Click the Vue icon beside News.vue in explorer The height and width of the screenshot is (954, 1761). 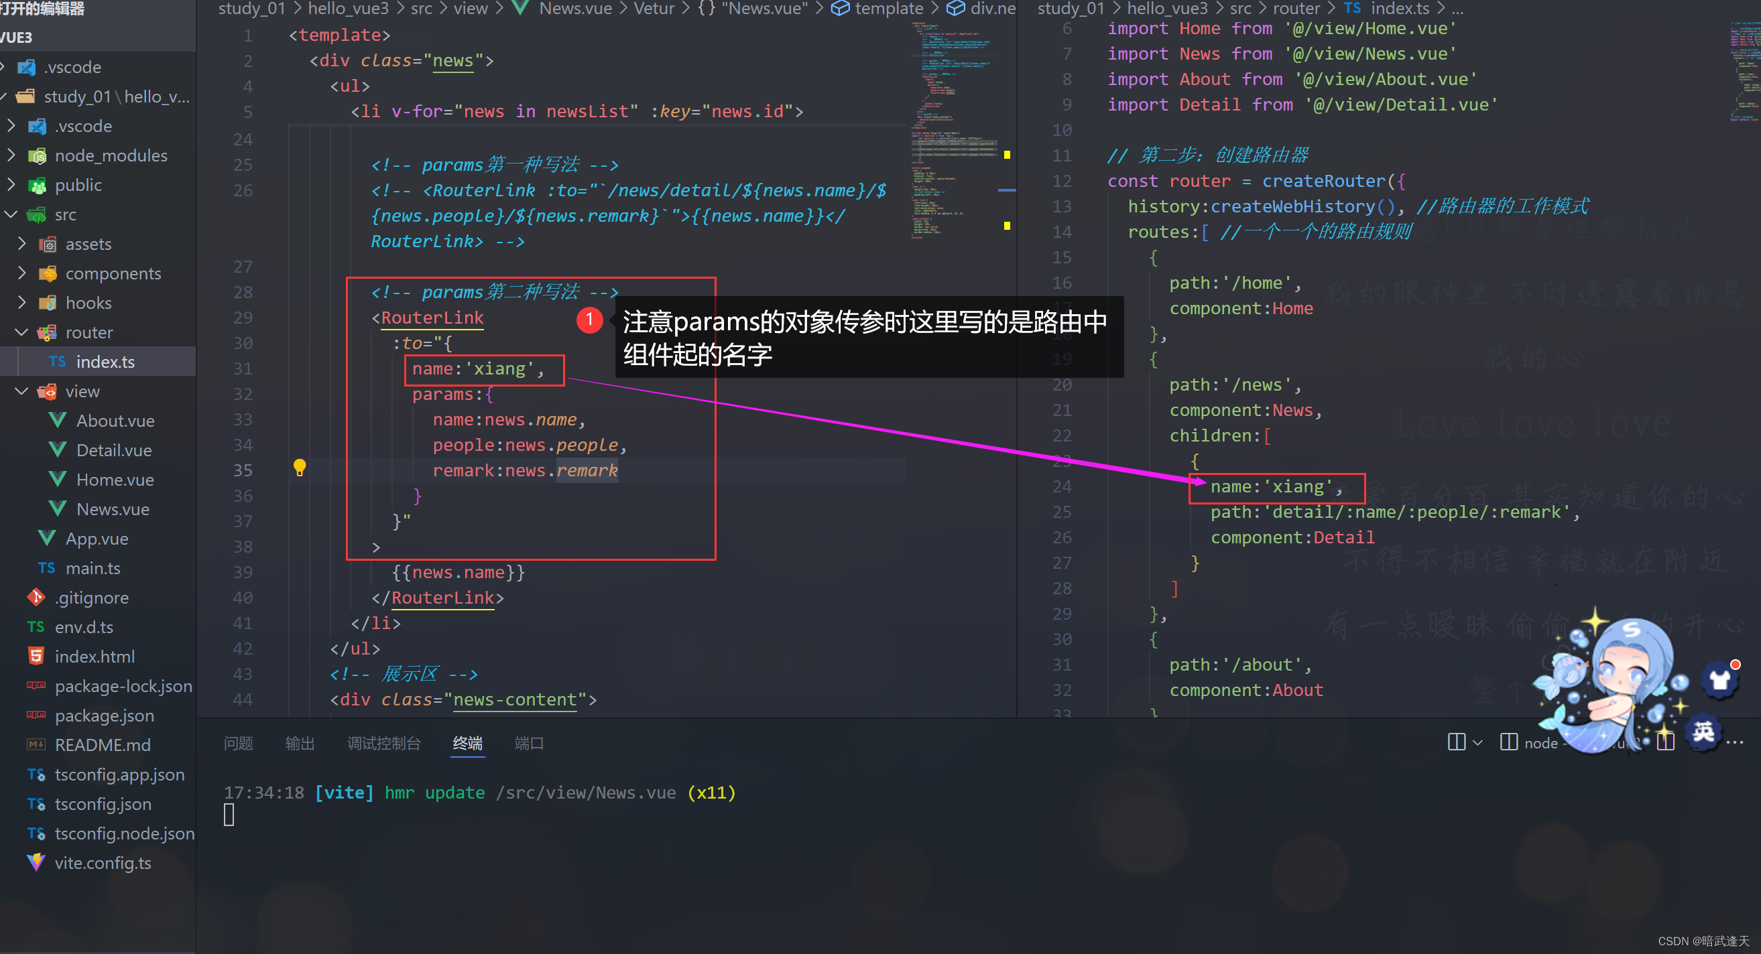pos(58,508)
